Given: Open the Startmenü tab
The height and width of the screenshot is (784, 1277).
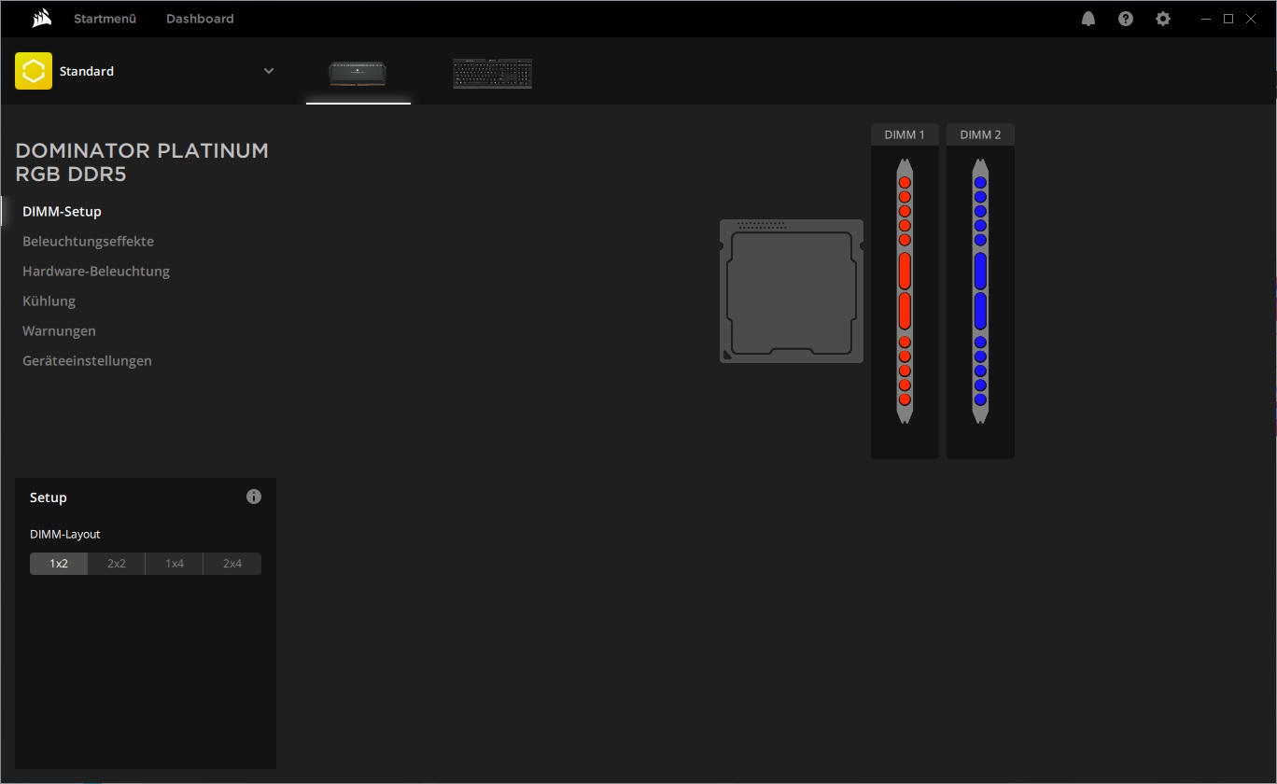Looking at the screenshot, I should (105, 19).
